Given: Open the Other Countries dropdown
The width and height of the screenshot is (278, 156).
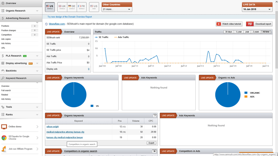Looking at the screenshot, I should coord(117,9).
